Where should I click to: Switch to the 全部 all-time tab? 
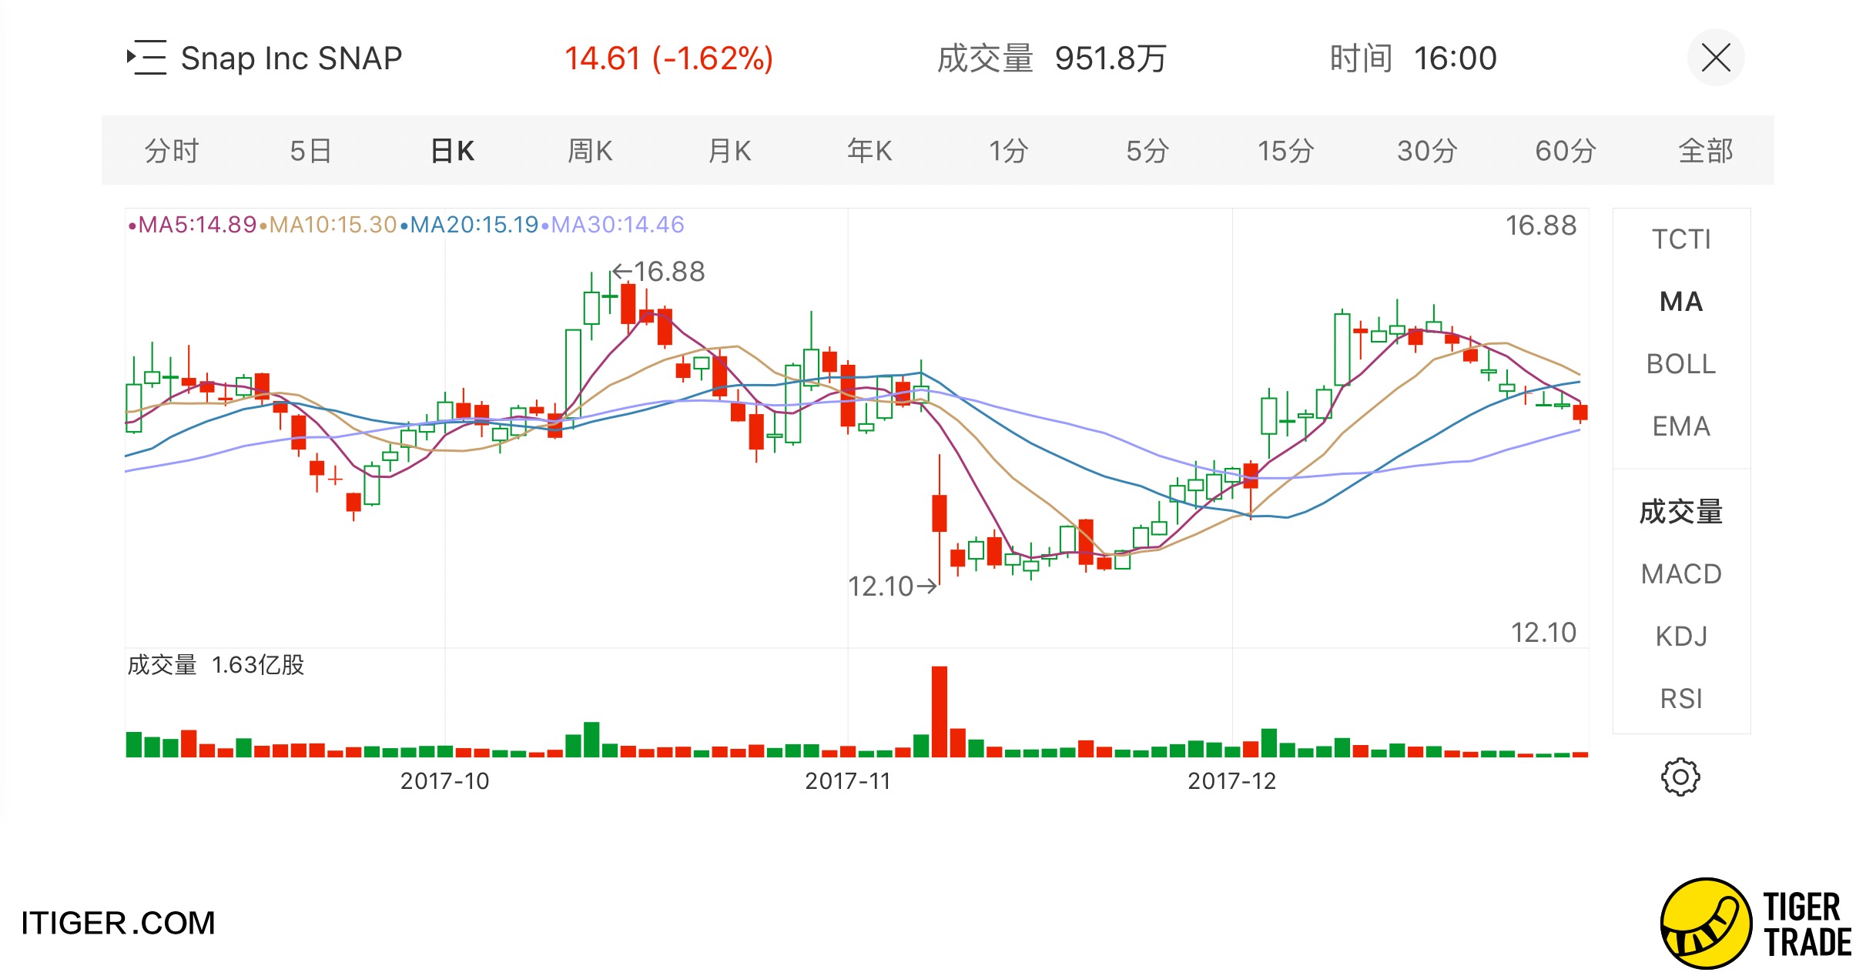click(x=1706, y=151)
